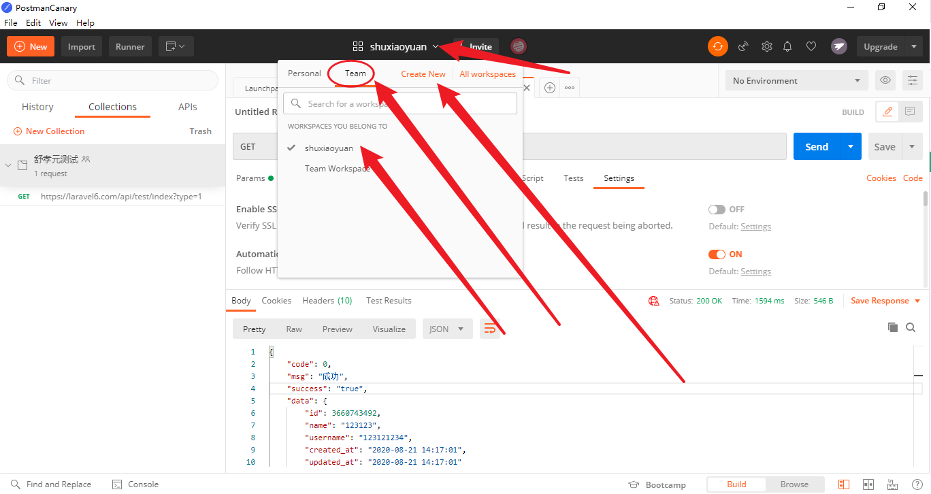Open the Tests request tab

pos(574,178)
